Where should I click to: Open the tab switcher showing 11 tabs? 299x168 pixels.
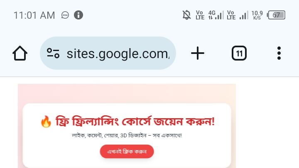point(239,53)
